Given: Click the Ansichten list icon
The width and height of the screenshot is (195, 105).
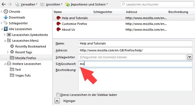Looking at the screenshot, I should pyautogui.click(x=42, y=4).
